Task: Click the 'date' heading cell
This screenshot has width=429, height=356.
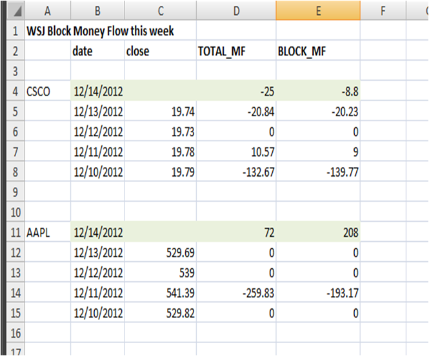Action: (x=97, y=50)
